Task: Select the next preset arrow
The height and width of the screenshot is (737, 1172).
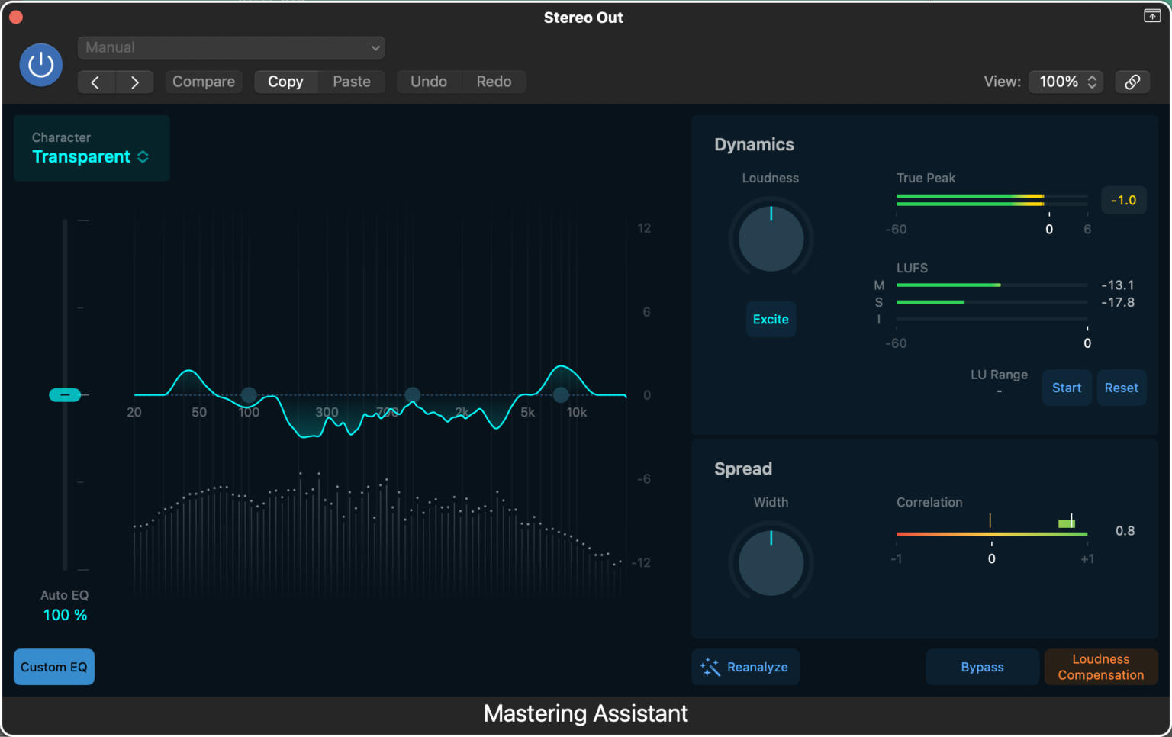Action: 135,82
